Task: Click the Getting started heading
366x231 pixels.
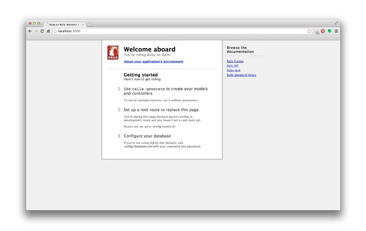Action: coord(141,75)
